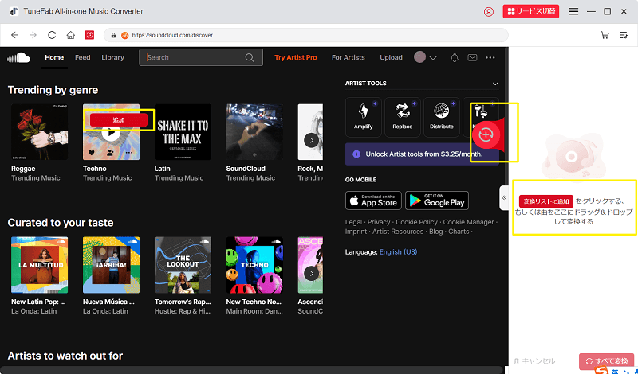The height and width of the screenshot is (374, 638).
Task: Open the Distribute artist tool
Action: coord(442,117)
